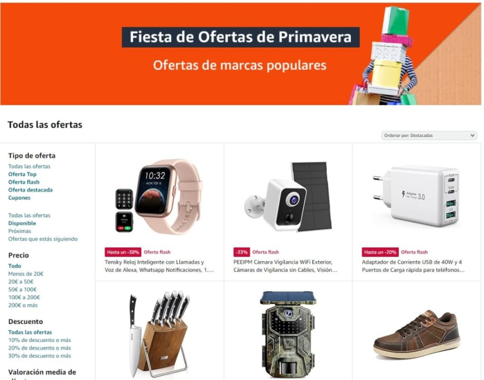This screenshot has height=380, width=484.
Task: Filter price 50€ a 100€
Action: [x=22, y=290]
